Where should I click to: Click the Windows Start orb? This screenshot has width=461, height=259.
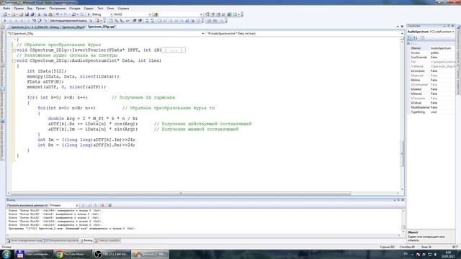pos(6,254)
